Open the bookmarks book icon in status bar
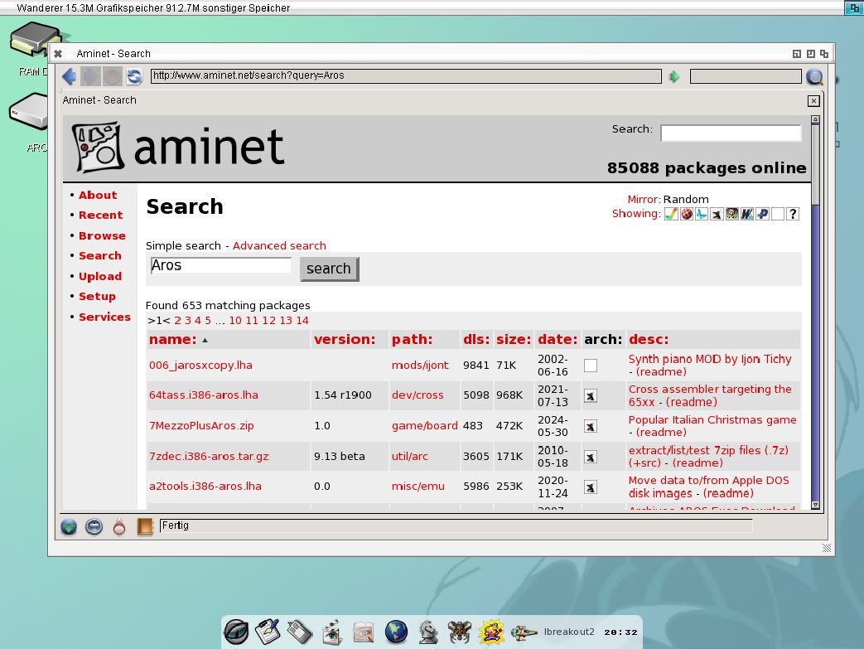 pos(145,526)
